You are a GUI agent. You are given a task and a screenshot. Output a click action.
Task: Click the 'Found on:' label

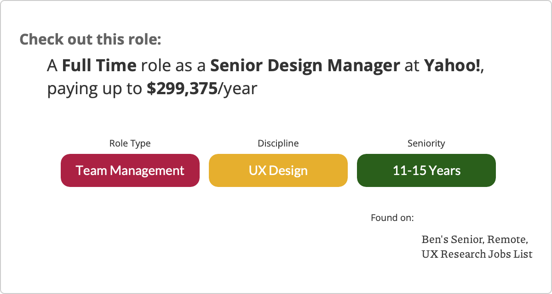(392, 217)
